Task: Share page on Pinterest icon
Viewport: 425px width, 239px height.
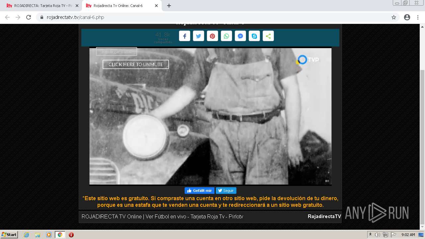Action: [x=212, y=36]
